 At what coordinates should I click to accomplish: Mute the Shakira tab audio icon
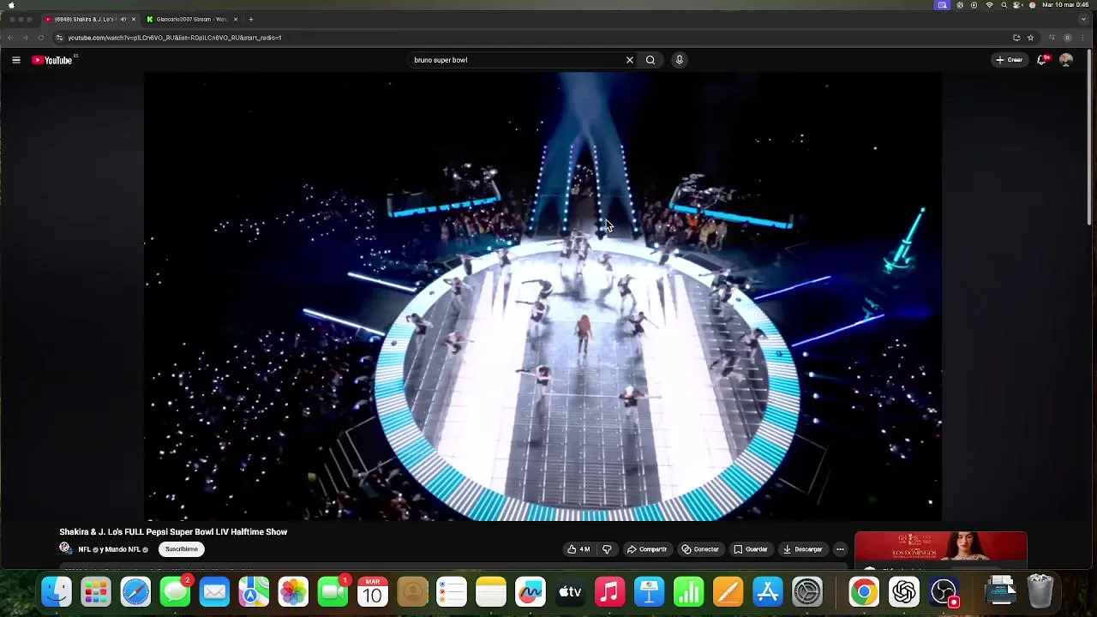coord(123,19)
